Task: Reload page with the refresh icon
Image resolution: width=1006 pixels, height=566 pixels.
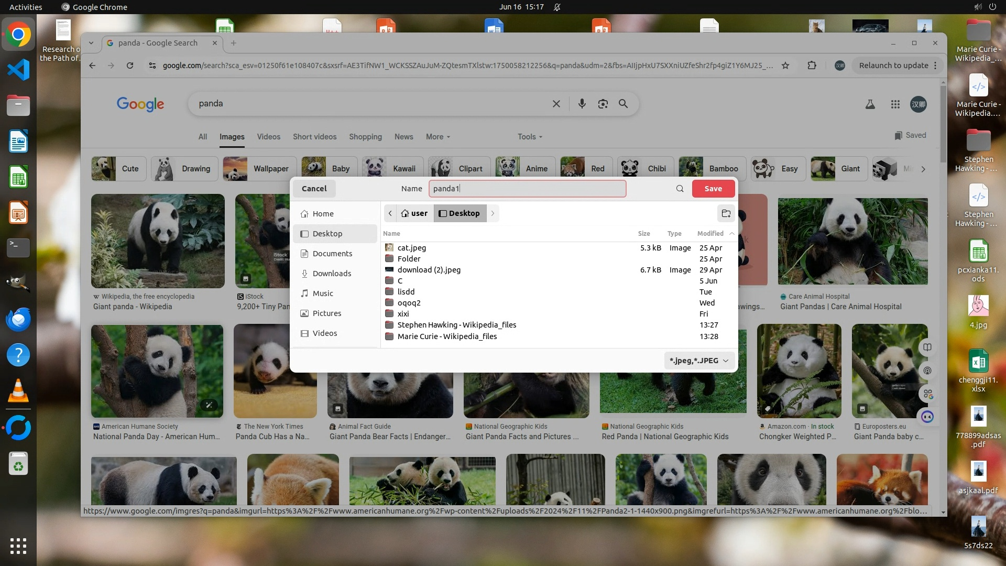Action: [x=130, y=66]
